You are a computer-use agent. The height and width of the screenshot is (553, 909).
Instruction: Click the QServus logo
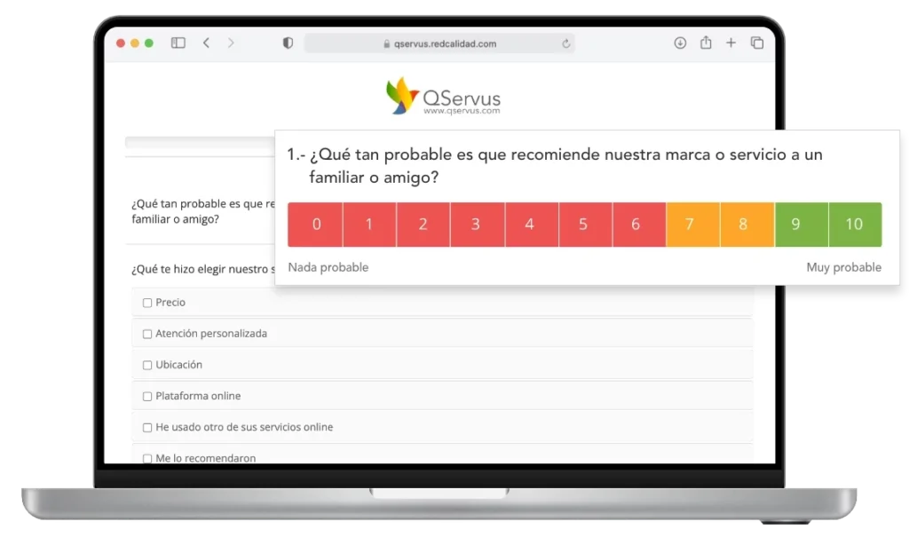(443, 96)
